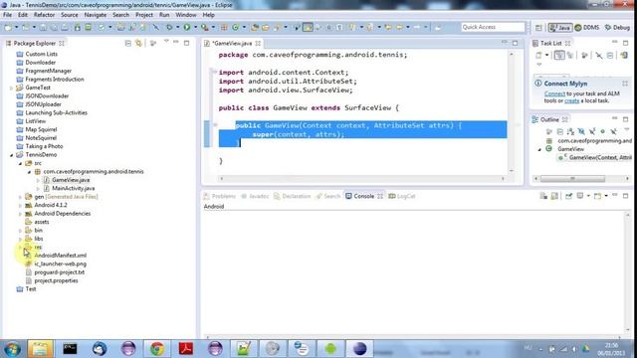Click the Windows Start button
Image resolution: width=637 pixels, height=358 pixels.
point(12,349)
